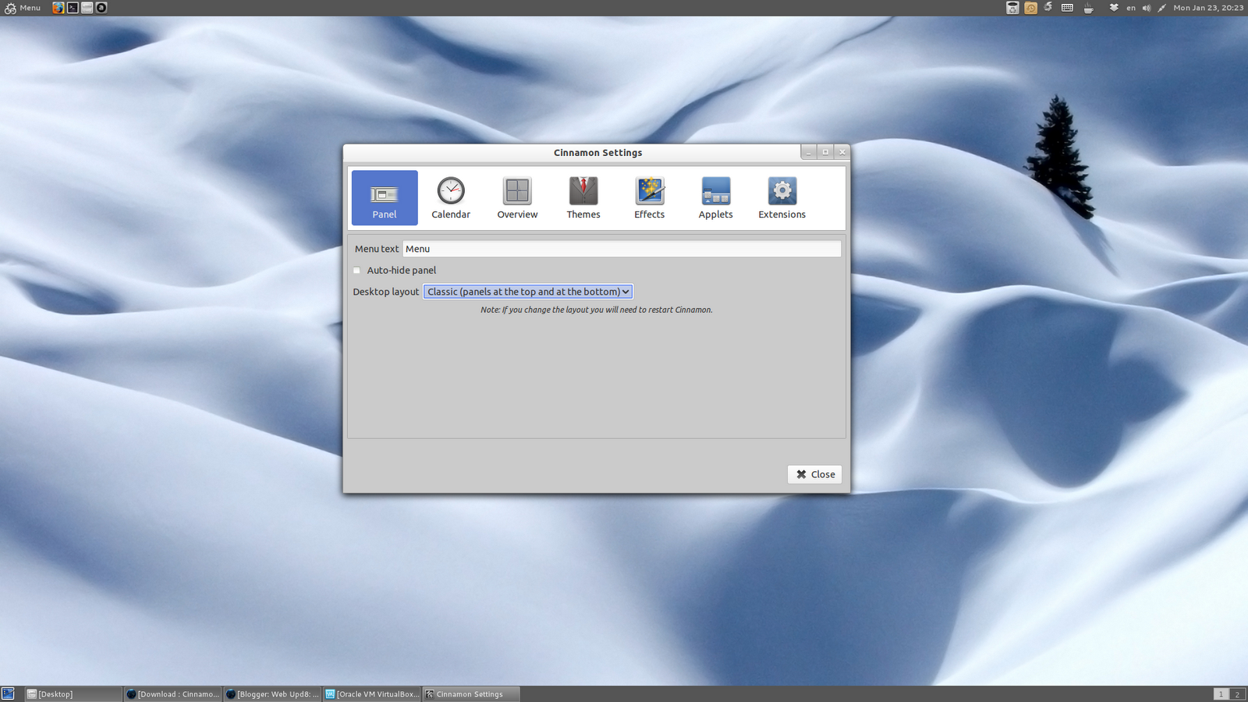Click the sound volume tray icon
The image size is (1248, 702).
tap(1147, 8)
